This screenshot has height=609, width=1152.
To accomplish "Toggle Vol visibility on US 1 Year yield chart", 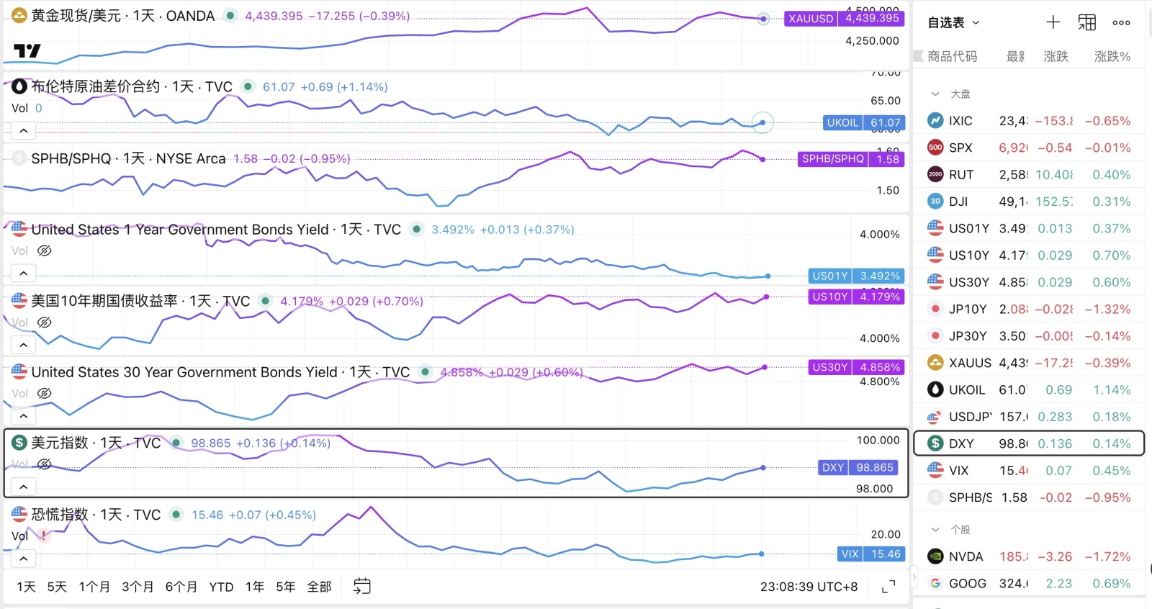I will tap(44, 251).
